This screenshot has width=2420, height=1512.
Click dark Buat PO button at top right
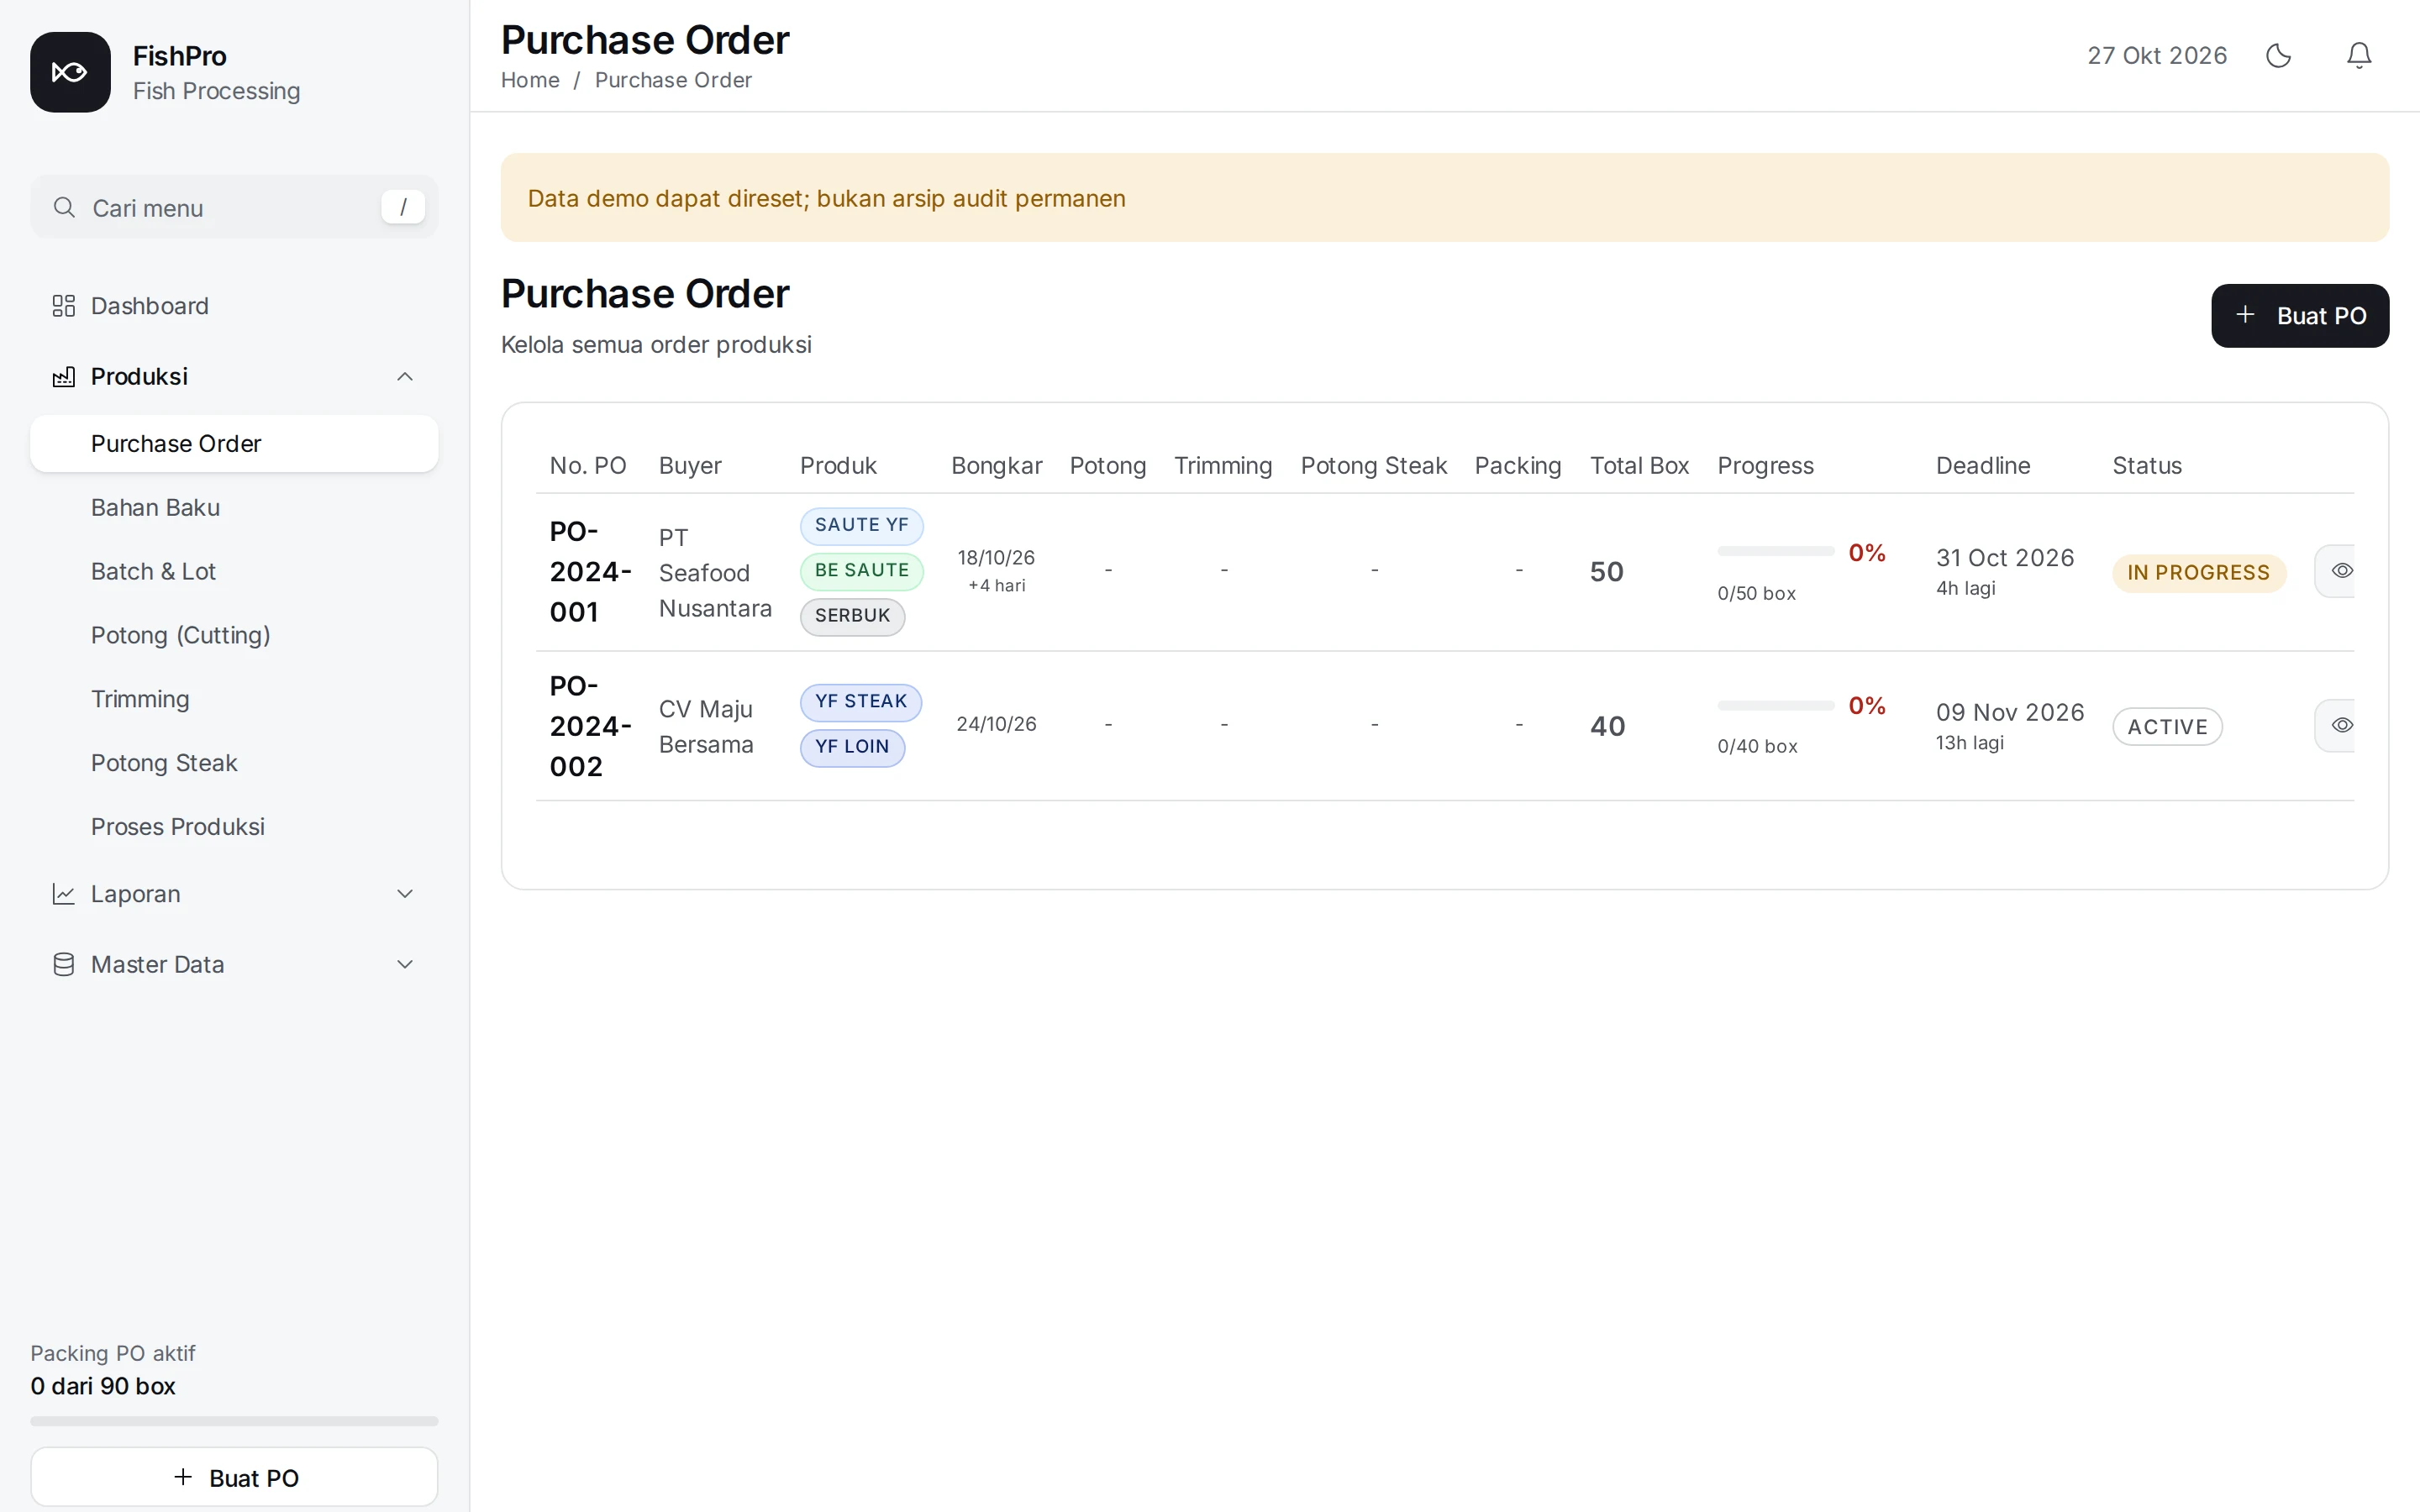tap(2299, 316)
